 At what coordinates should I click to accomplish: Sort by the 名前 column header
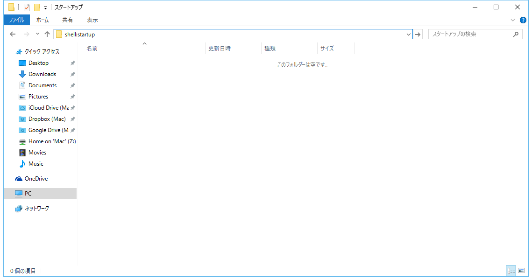(x=144, y=48)
